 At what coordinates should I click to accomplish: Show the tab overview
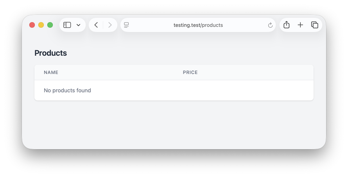(x=314, y=25)
